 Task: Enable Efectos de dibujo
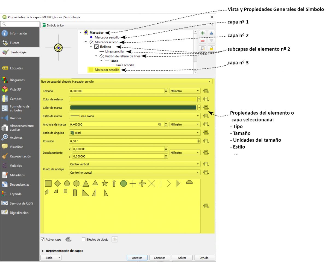(x=83, y=239)
